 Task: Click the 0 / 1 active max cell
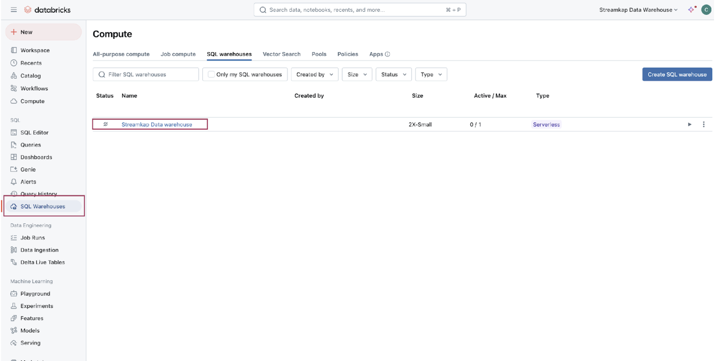click(x=475, y=125)
